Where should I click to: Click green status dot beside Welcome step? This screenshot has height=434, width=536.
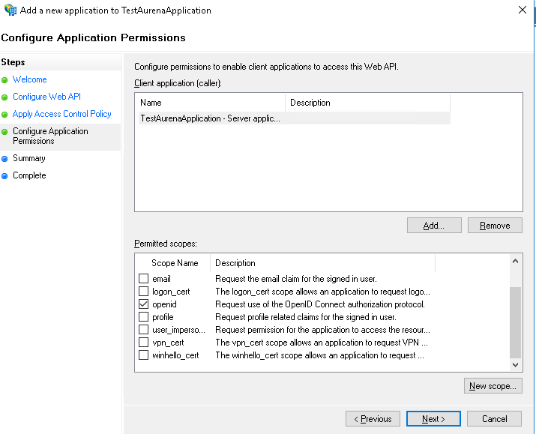(x=4, y=79)
